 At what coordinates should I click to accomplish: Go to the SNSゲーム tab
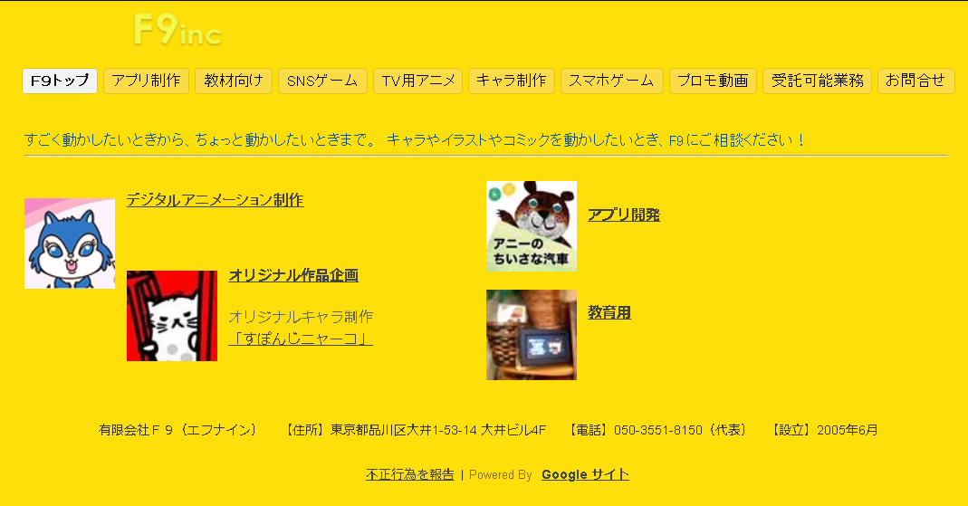point(322,81)
